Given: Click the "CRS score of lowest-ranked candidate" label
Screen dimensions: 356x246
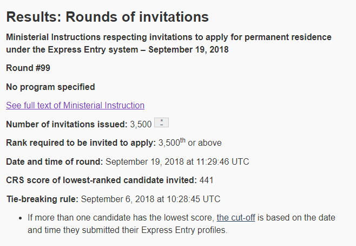Looking at the screenshot, I should [x=101, y=180].
